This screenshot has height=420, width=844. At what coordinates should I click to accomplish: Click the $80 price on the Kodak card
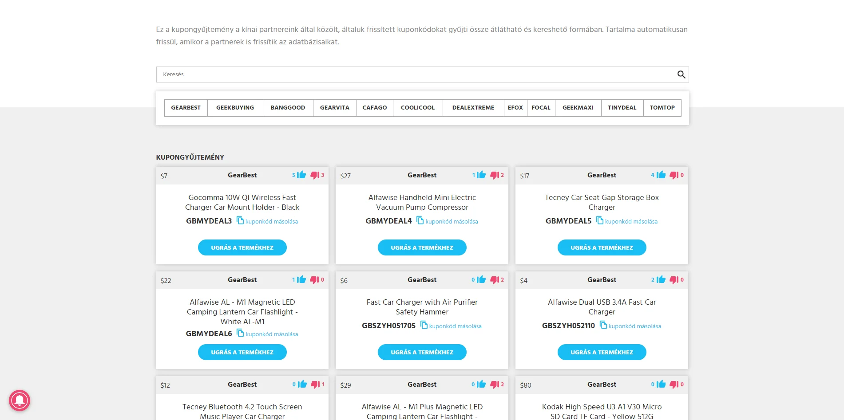point(526,385)
